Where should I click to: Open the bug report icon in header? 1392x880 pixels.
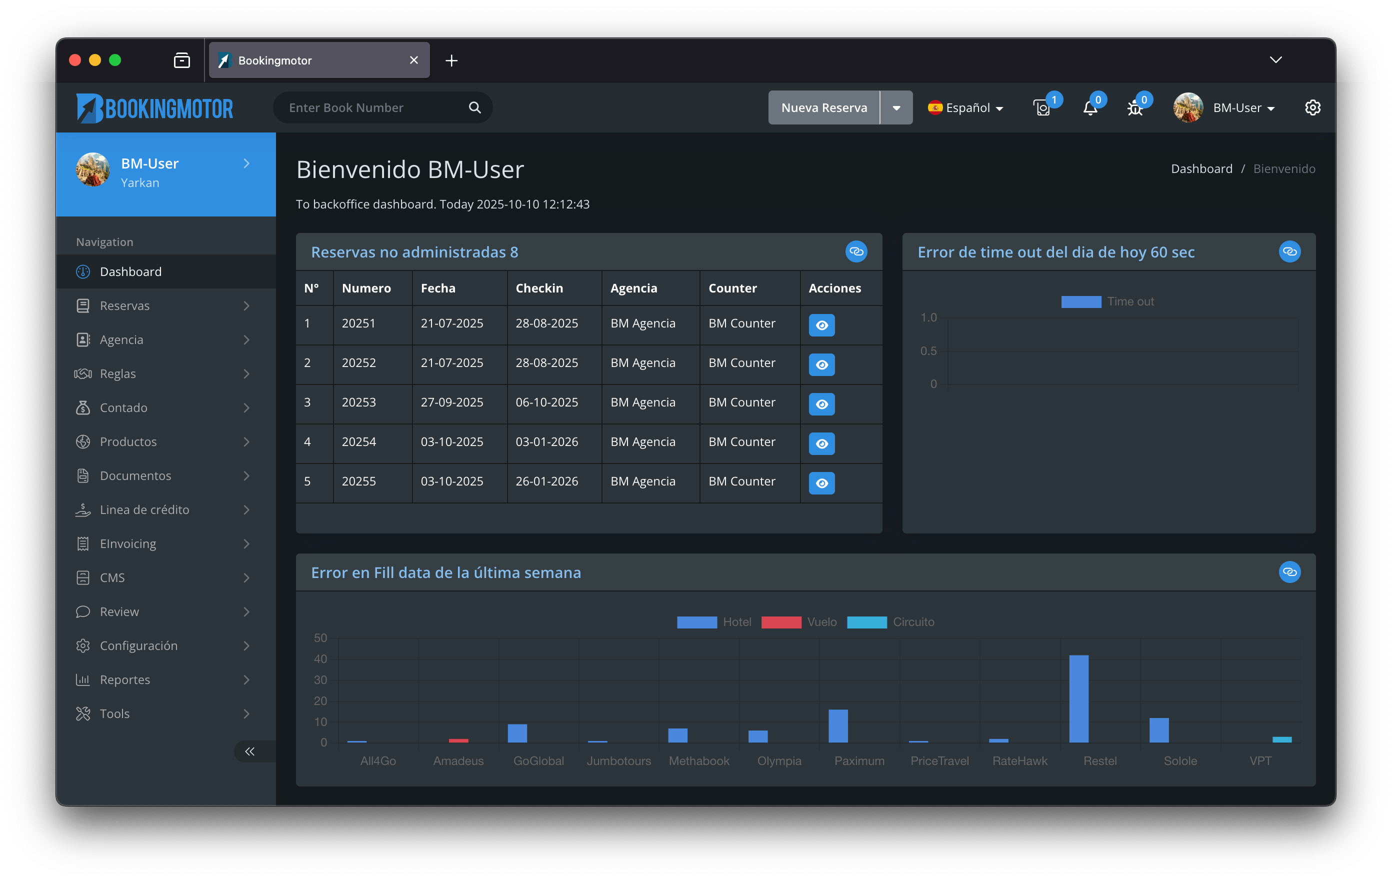[1135, 108]
